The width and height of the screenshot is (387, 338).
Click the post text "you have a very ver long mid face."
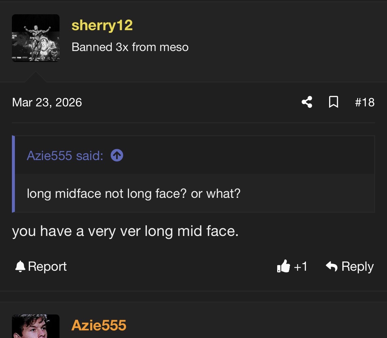coord(125,231)
